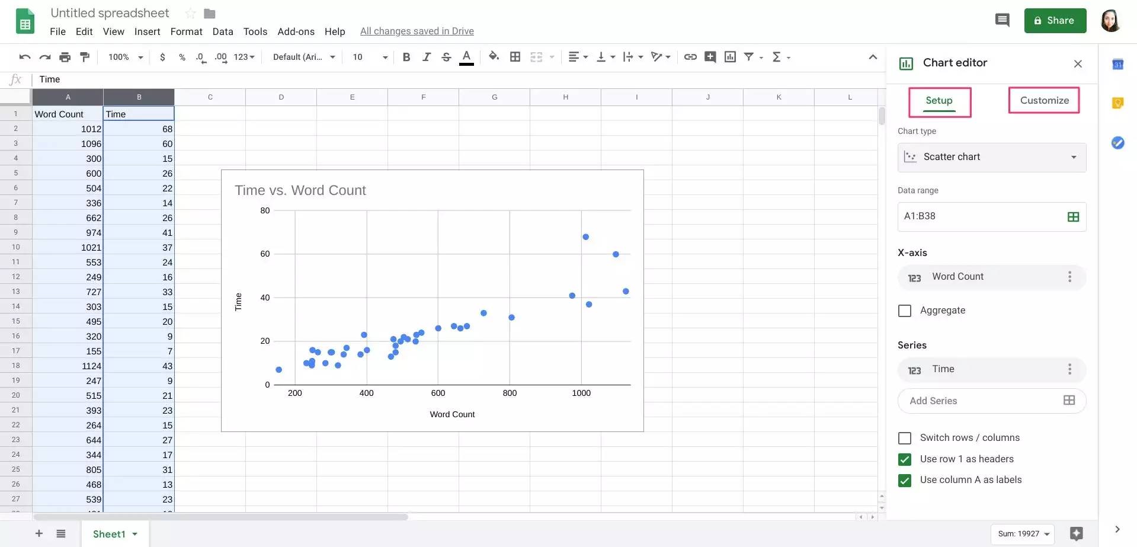Screen dimensions: 1137x547
Task: Star the Untitled spreadsheet
Action: (190, 13)
